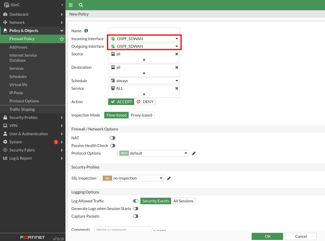Click the red notification badge on System

(x=56, y=142)
